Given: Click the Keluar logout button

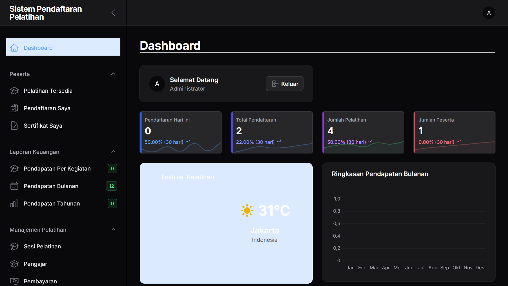Looking at the screenshot, I should 284,84.
